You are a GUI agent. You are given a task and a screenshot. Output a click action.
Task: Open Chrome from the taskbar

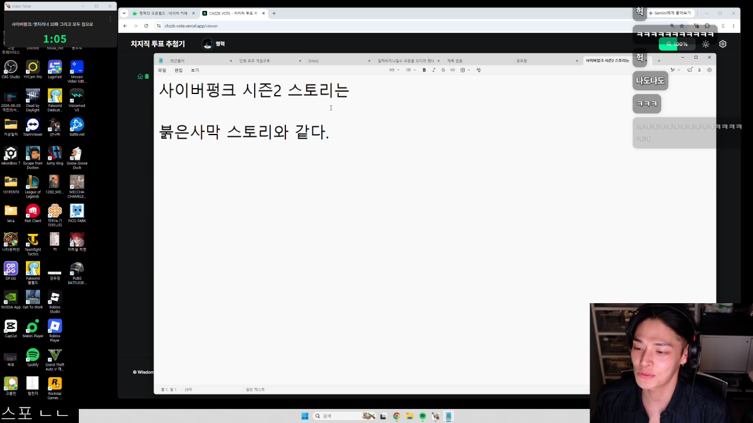coord(397,416)
